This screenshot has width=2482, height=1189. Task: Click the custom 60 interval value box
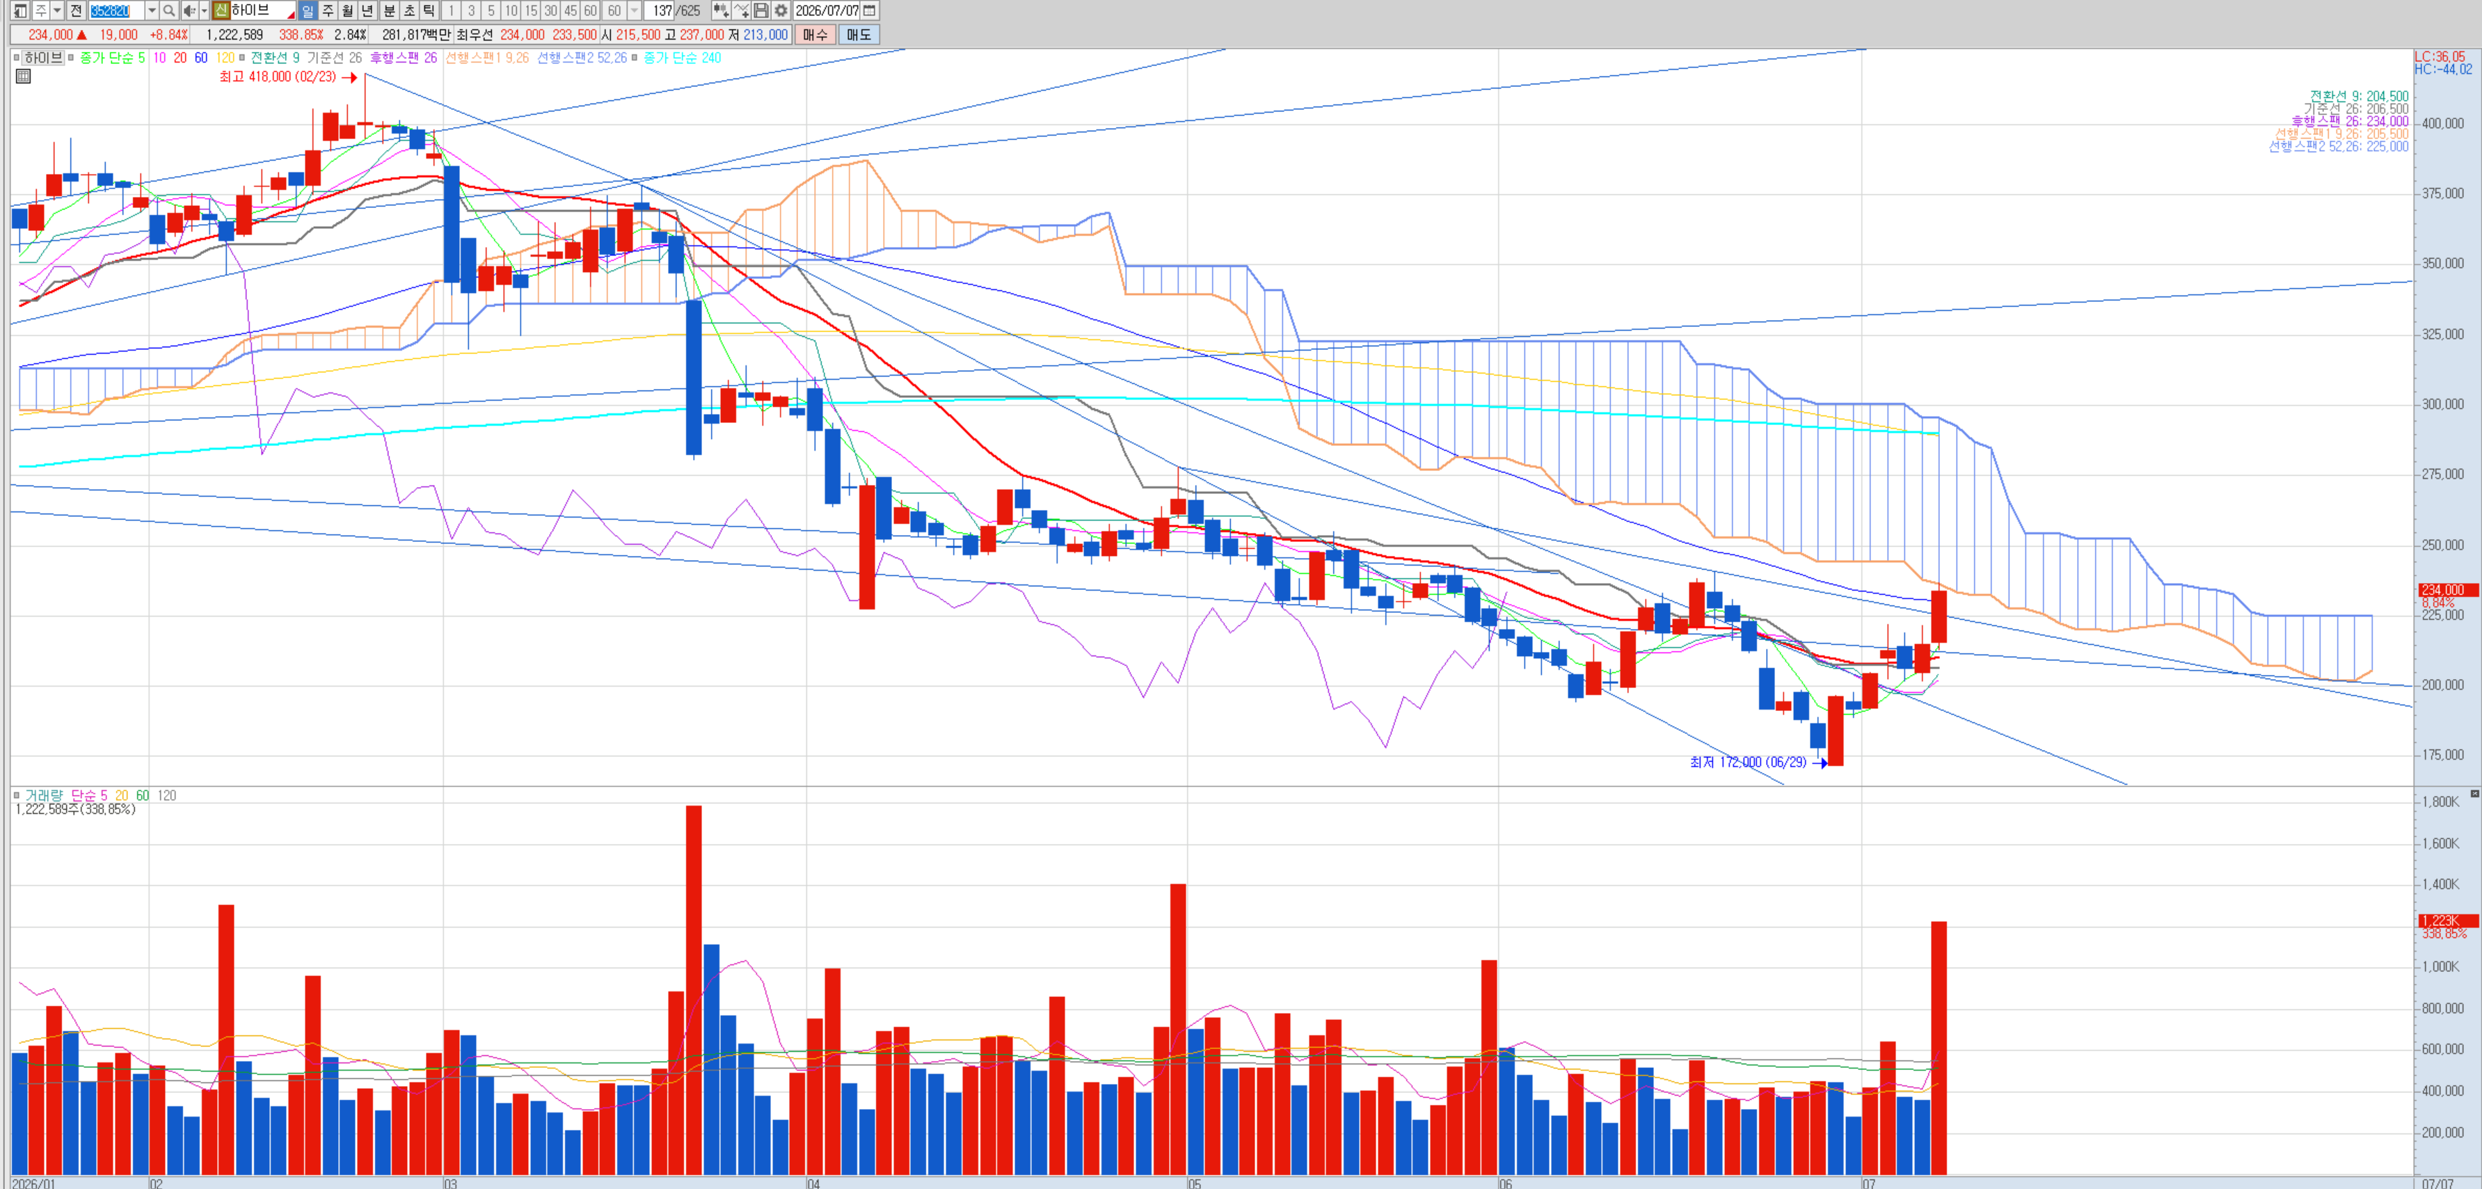[614, 10]
